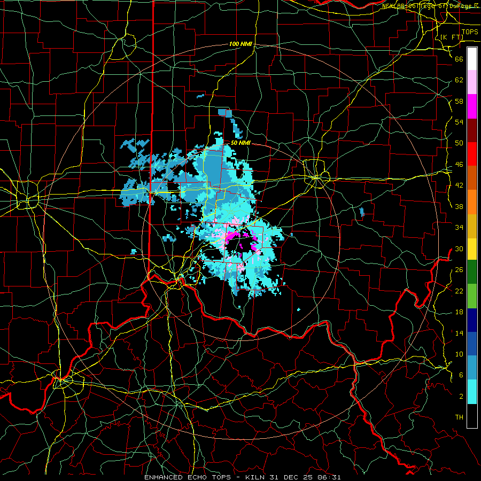Select the dark green legend swatch
The width and height of the screenshot is (481, 481).
coord(472,272)
